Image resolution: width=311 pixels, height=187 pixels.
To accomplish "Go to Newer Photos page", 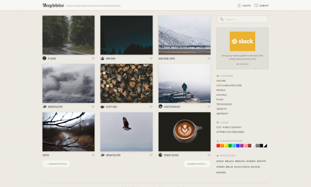I will pos(56,164).
